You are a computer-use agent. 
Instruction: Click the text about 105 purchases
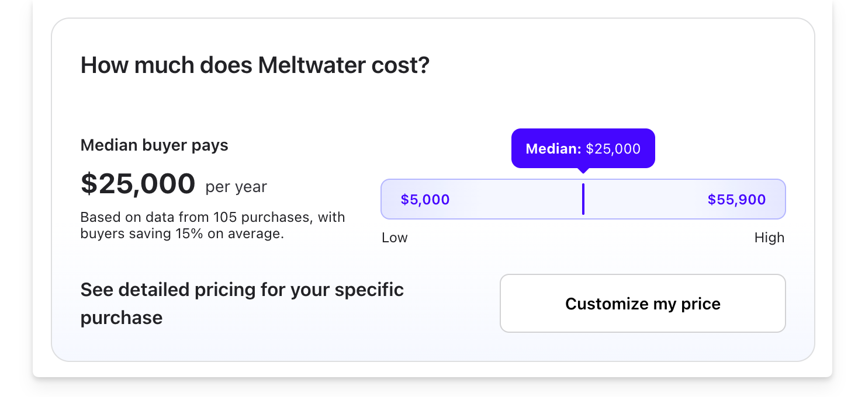(213, 217)
